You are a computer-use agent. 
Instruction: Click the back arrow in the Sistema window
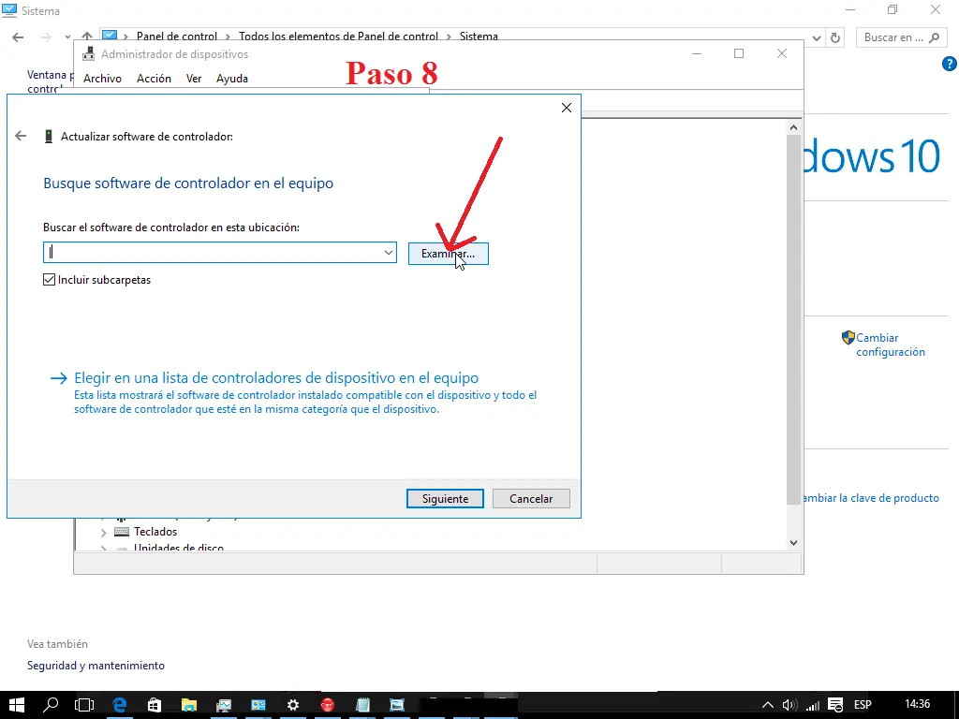click(x=18, y=37)
